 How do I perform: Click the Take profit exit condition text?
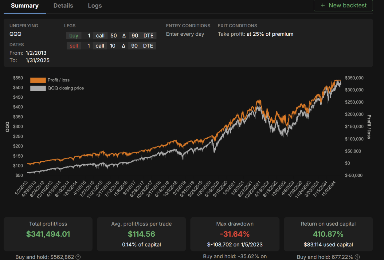click(255, 34)
